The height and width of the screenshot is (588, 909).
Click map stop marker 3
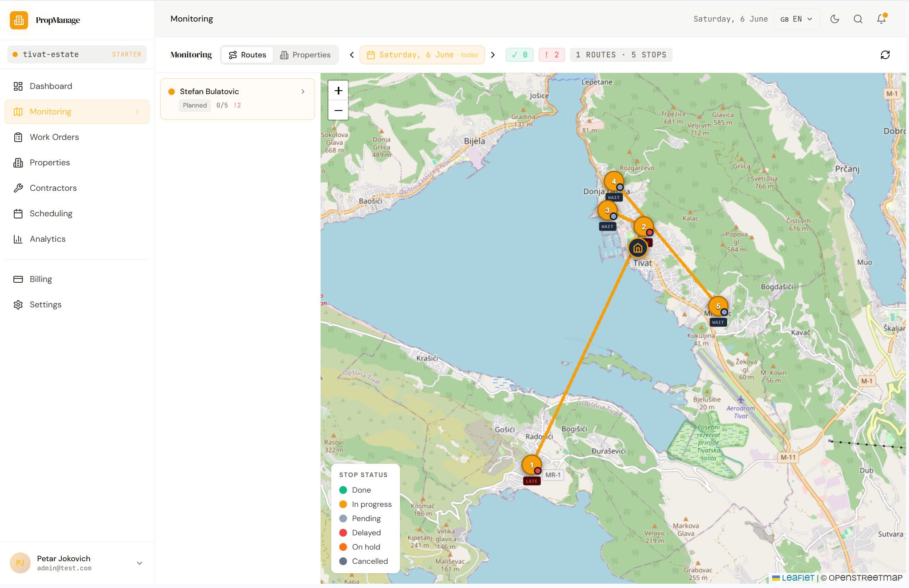click(x=607, y=210)
